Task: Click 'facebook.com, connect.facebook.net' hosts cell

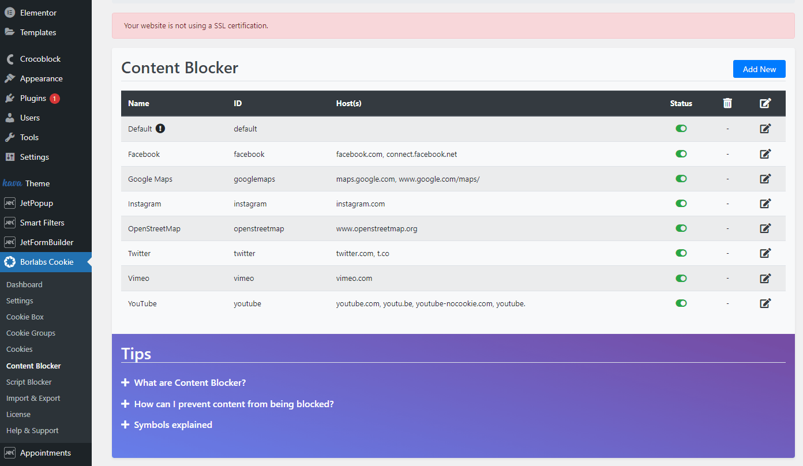Action: point(397,154)
